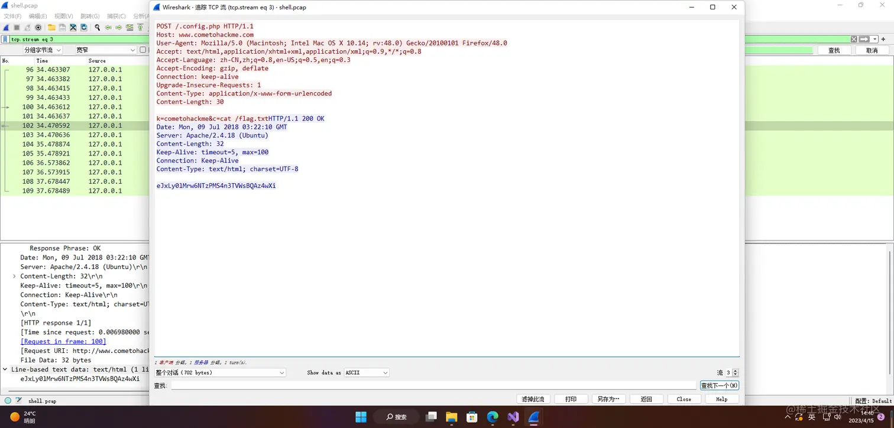This screenshot has width=894, height=428.
Task: Reload the capture file icon
Action: click(83, 28)
